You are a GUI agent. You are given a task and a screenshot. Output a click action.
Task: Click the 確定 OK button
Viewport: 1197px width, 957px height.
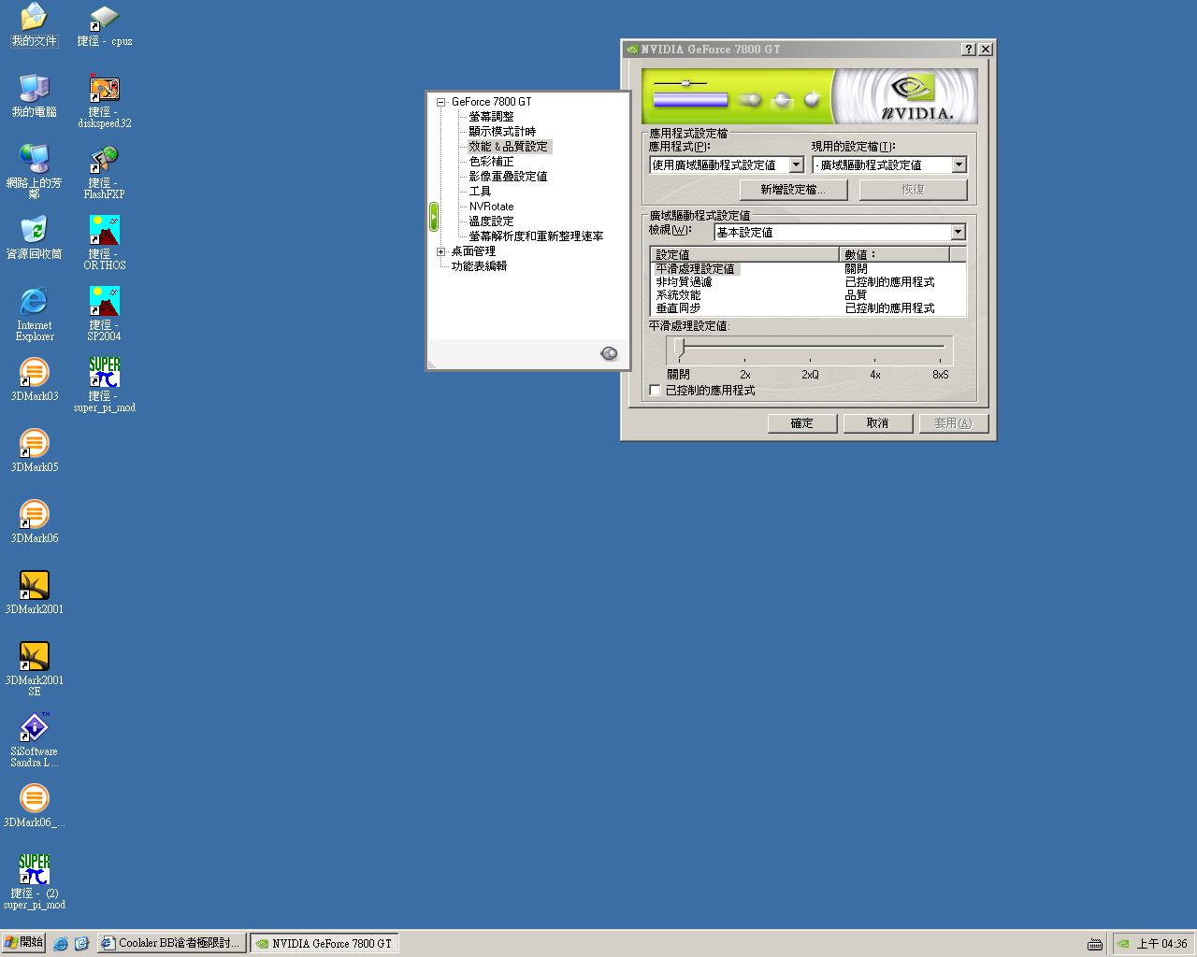(x=802, y=423)
